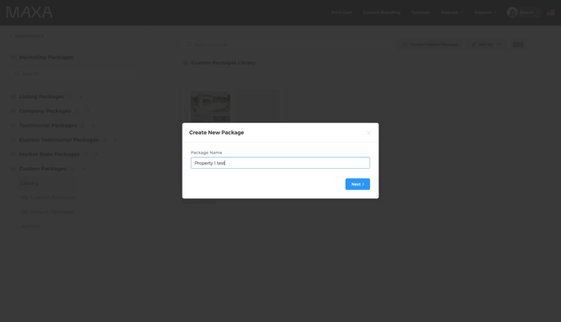Select My Custom Packages item

(x=49, y=197)
